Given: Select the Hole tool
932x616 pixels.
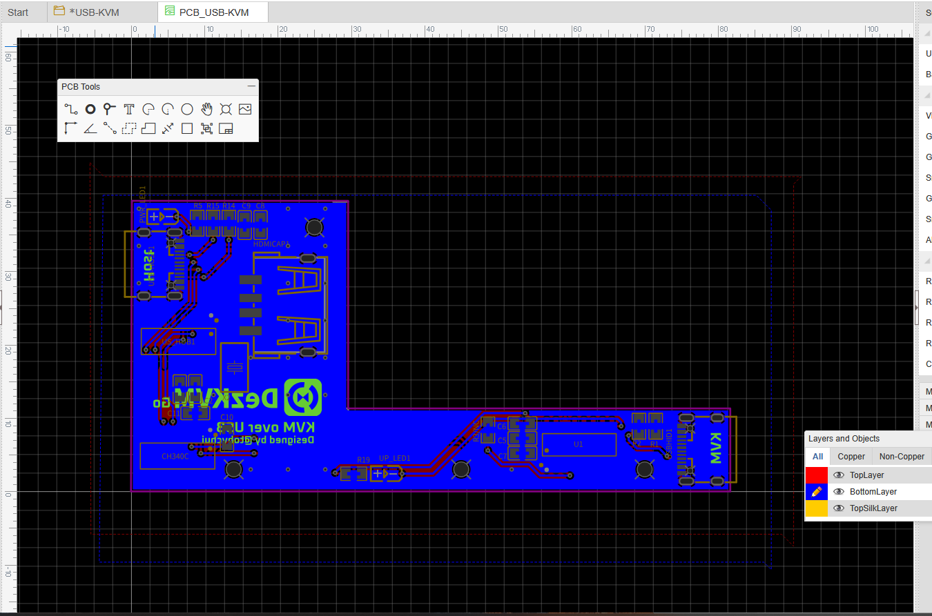Looking at the screenshot, I should coord(226,109).
